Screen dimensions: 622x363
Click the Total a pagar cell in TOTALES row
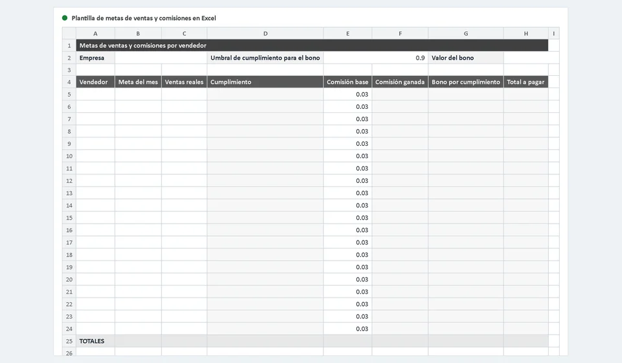click(x=525, y=341)
